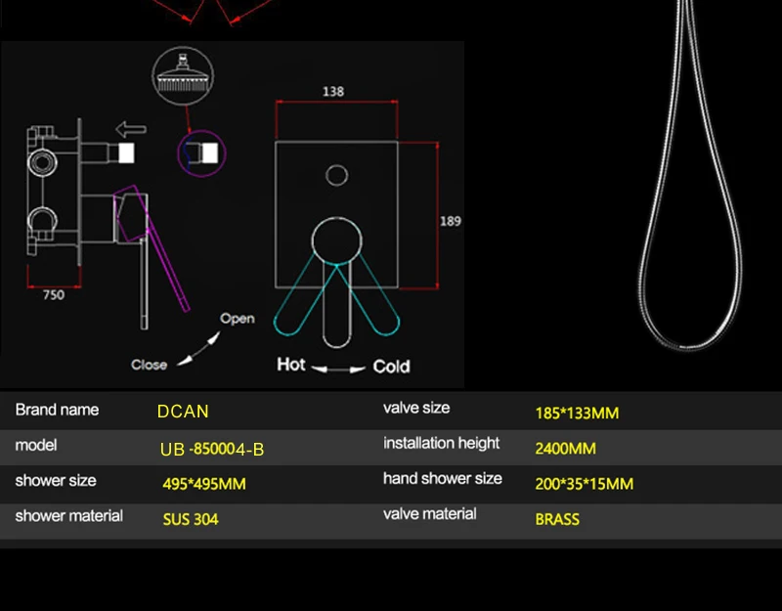Click the shower hose image
This screenshot has height=611, width=782.
click(x=691, y=175)
